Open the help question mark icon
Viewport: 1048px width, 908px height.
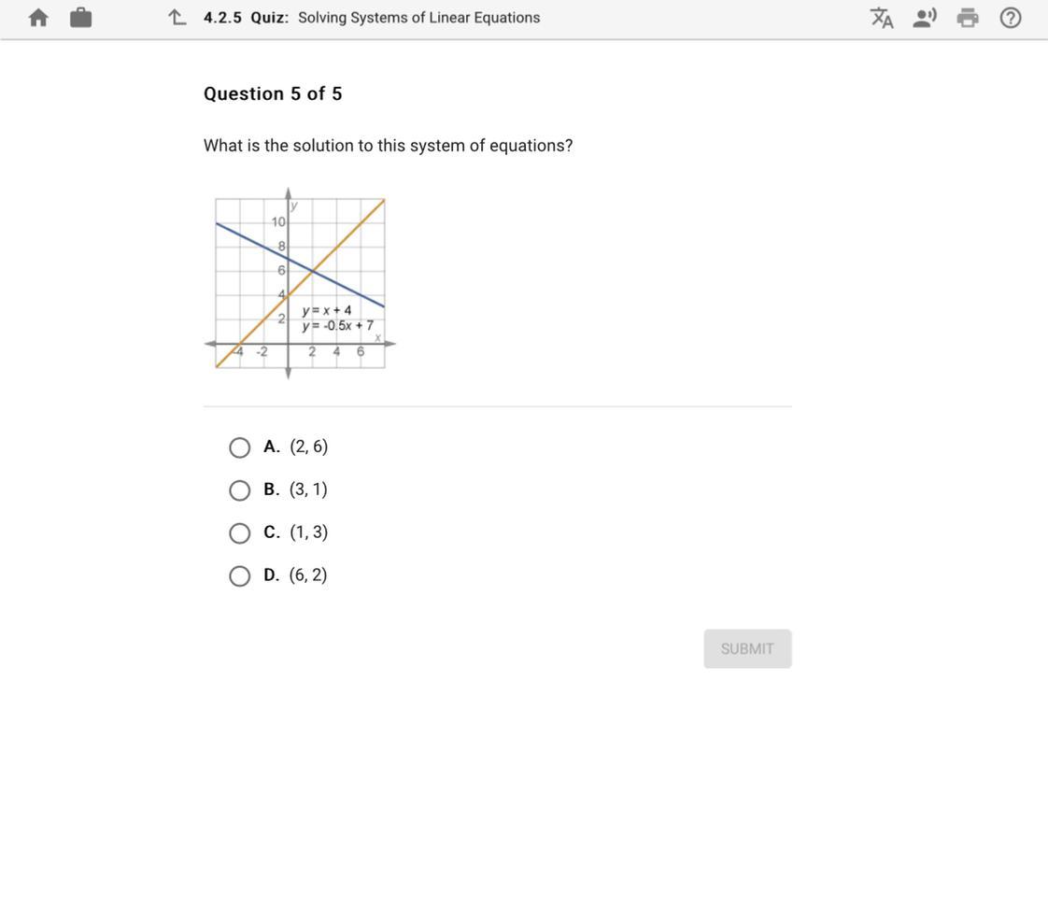click(x=1010, y=18)
